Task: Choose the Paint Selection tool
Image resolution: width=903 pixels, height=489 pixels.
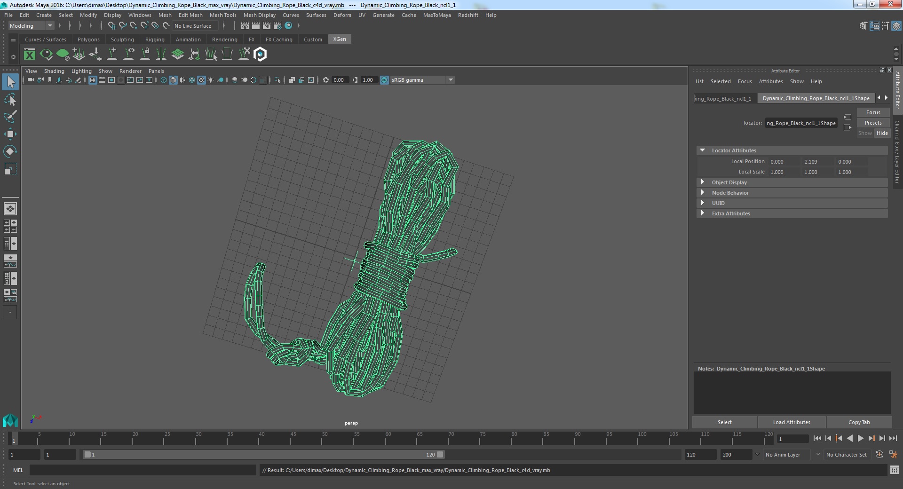Action: 10,117
